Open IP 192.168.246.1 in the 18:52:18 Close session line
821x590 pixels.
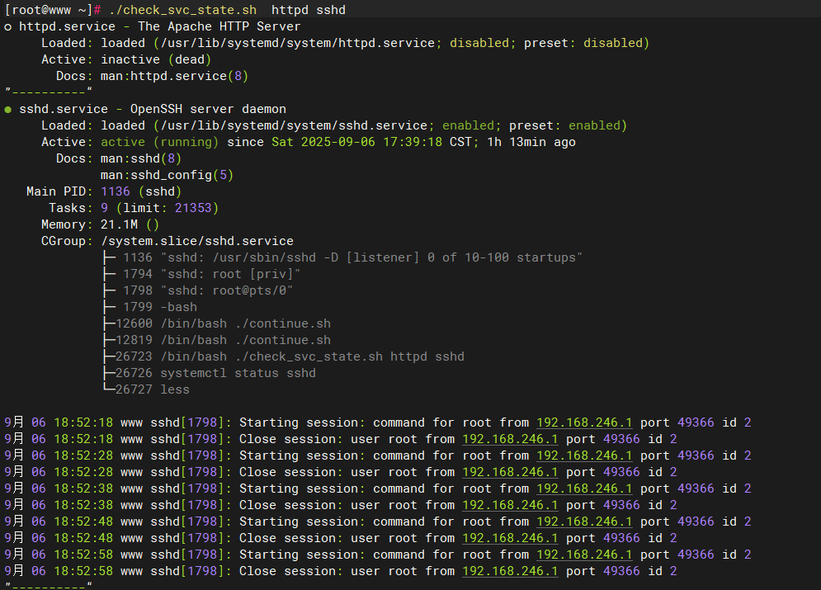pos(510,439)
